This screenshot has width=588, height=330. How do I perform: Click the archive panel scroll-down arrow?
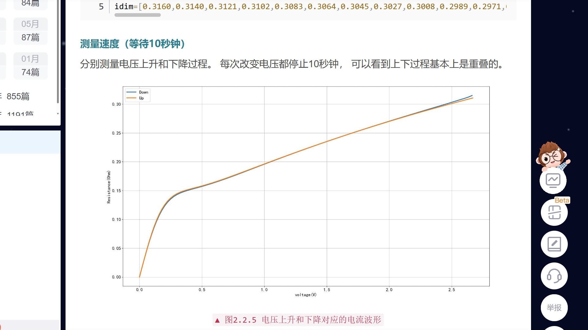point(58,114)
